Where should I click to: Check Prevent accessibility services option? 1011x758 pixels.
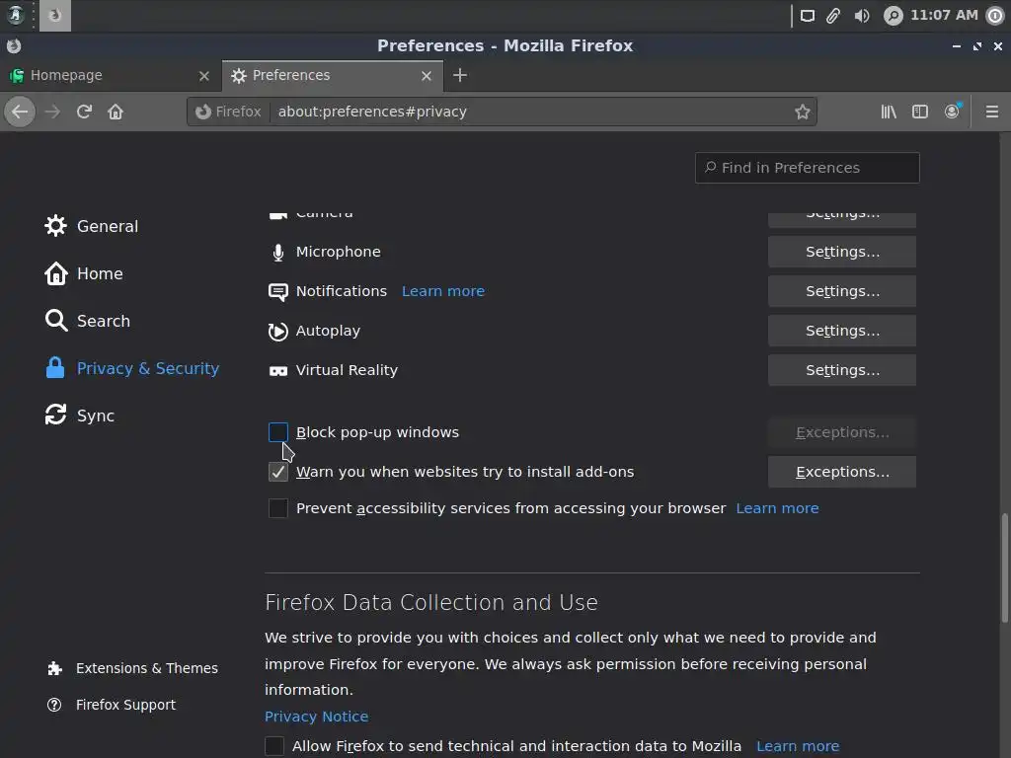pyautogui.click(x=278, y=508)
